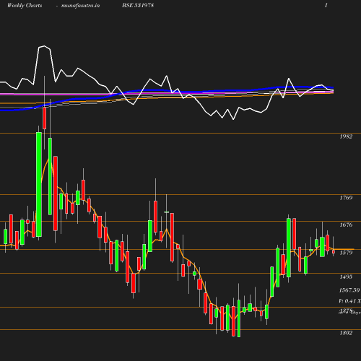The width and height of the screenshot is (361, 361).
Task: Click the 'V: 0.41 X' volume text
Action: (x=349, y=301)
